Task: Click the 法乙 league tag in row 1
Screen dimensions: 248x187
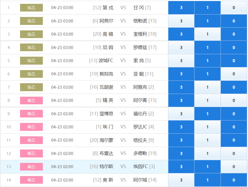Action: (31, 8)
